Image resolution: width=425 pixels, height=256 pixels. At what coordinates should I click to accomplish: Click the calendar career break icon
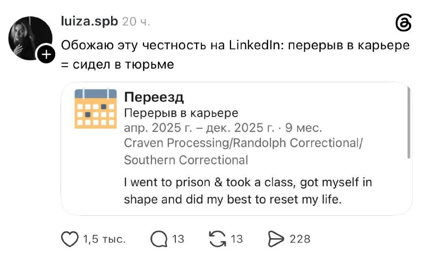(96, 109)
